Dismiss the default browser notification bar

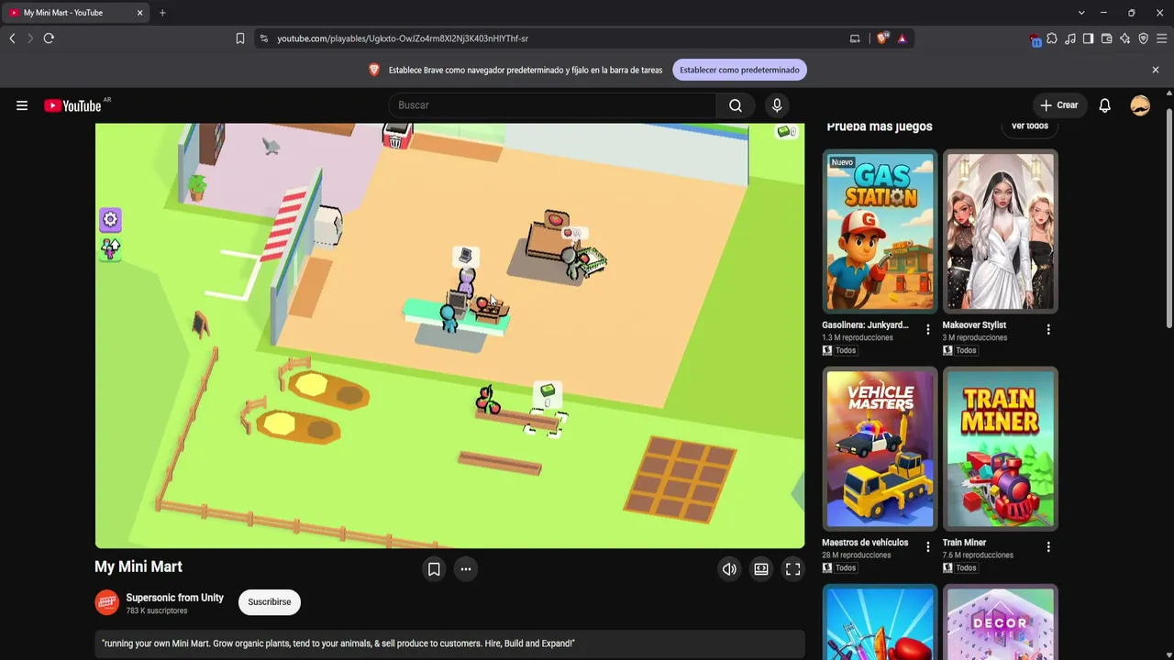click(1156, 70)
